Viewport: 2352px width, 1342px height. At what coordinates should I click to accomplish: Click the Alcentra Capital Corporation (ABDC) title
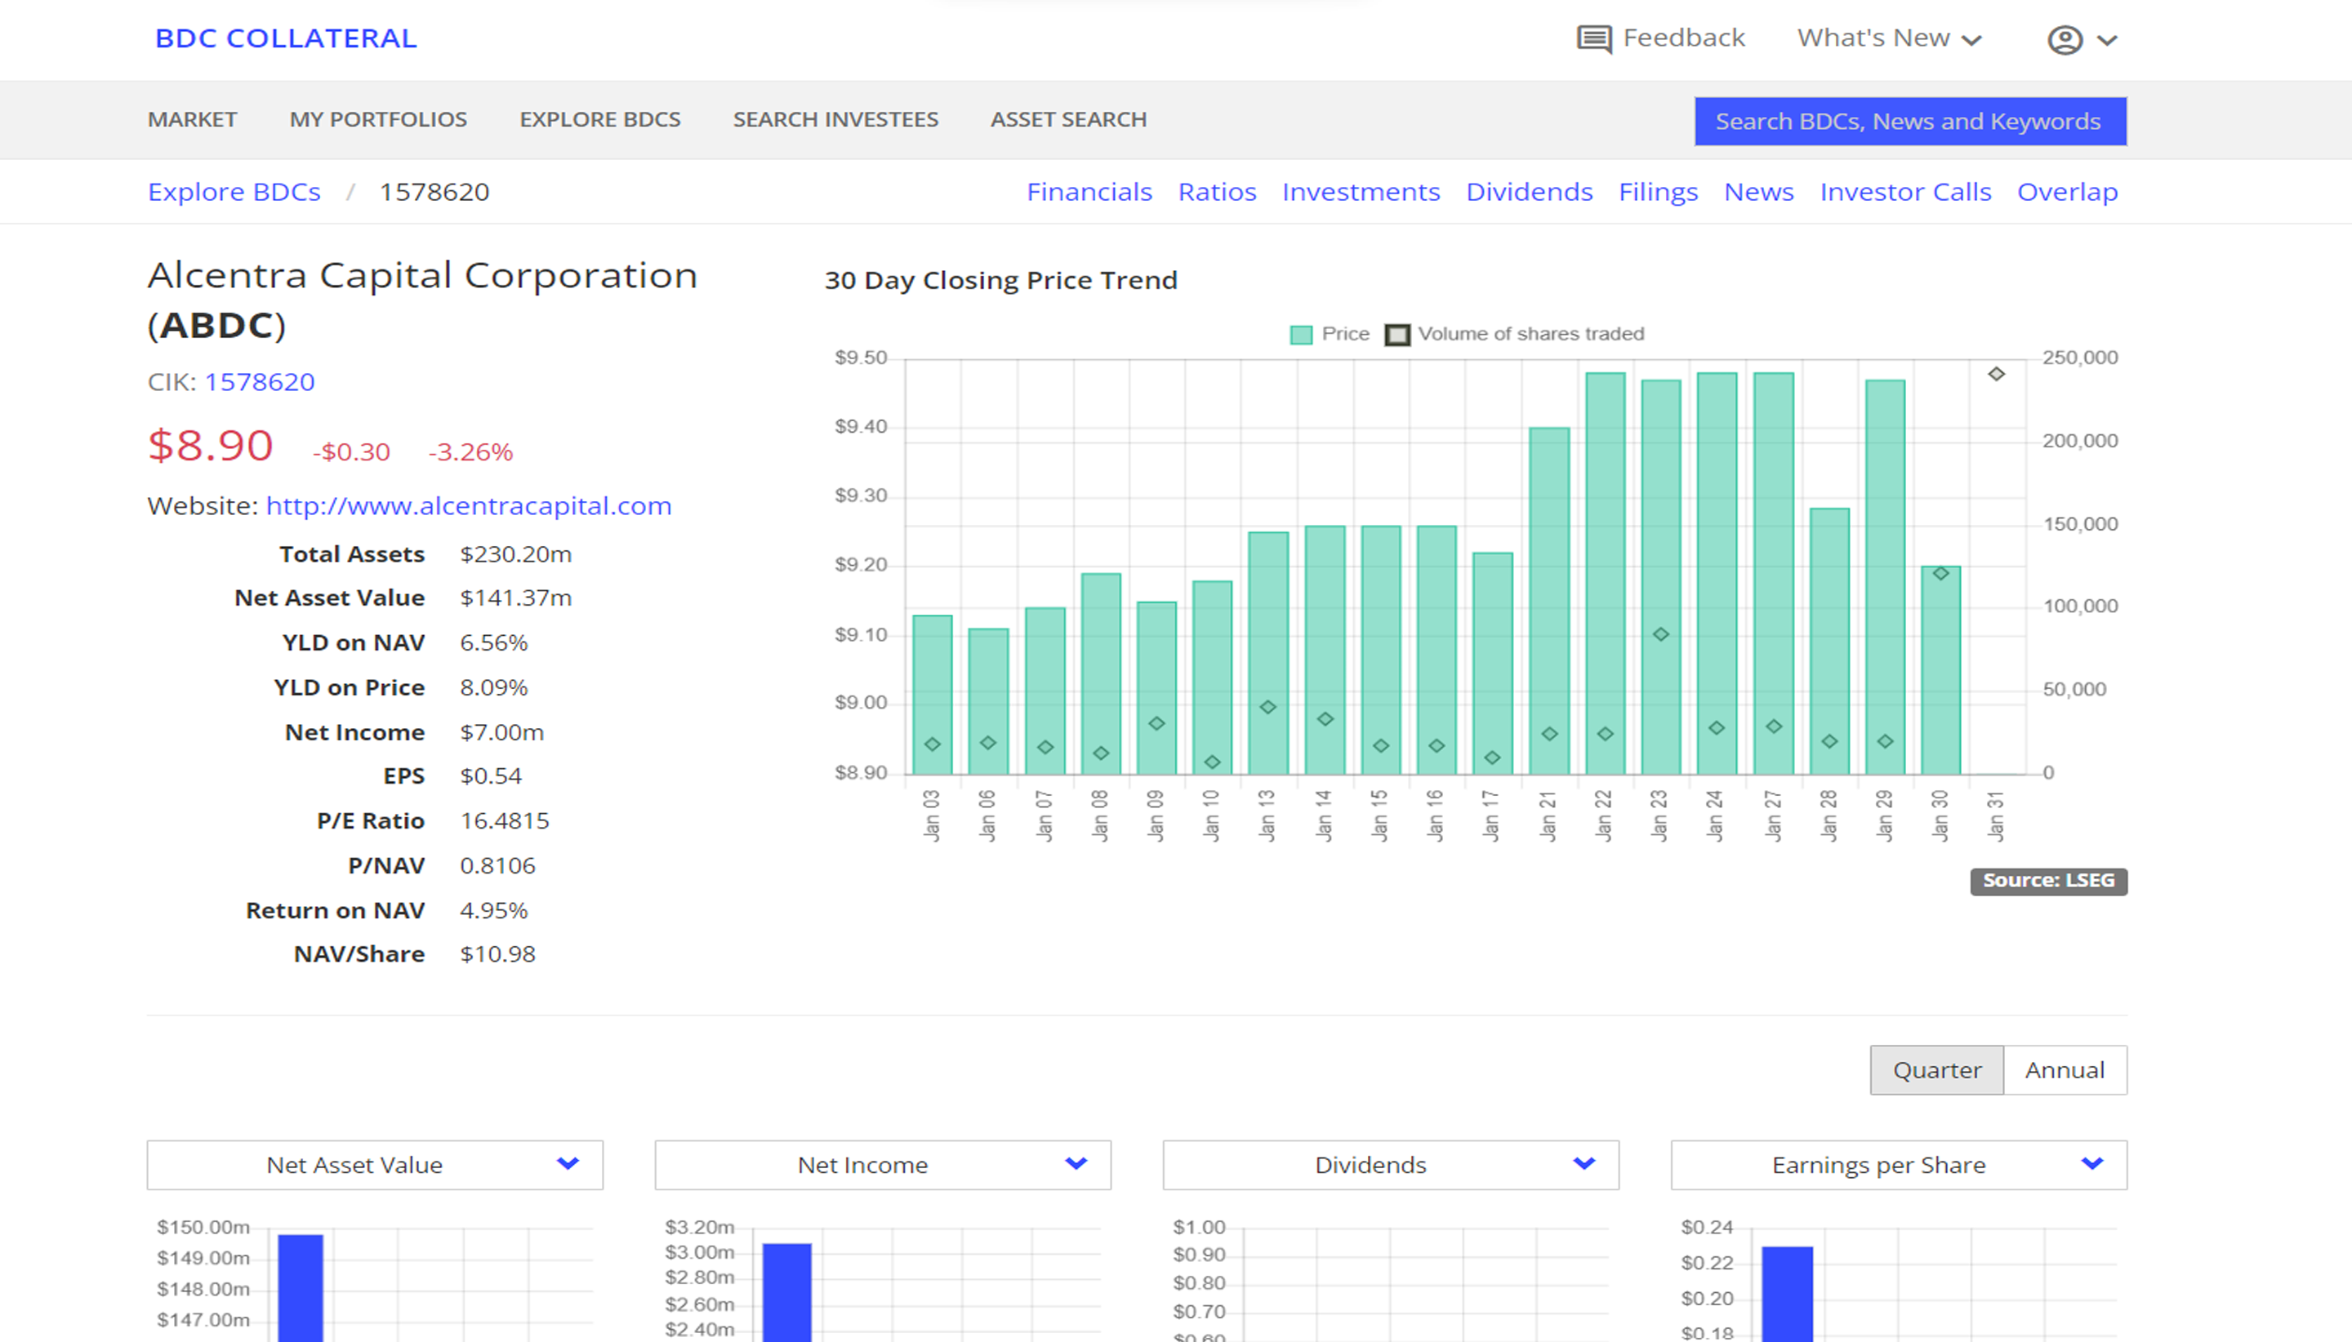coord(422,300)
